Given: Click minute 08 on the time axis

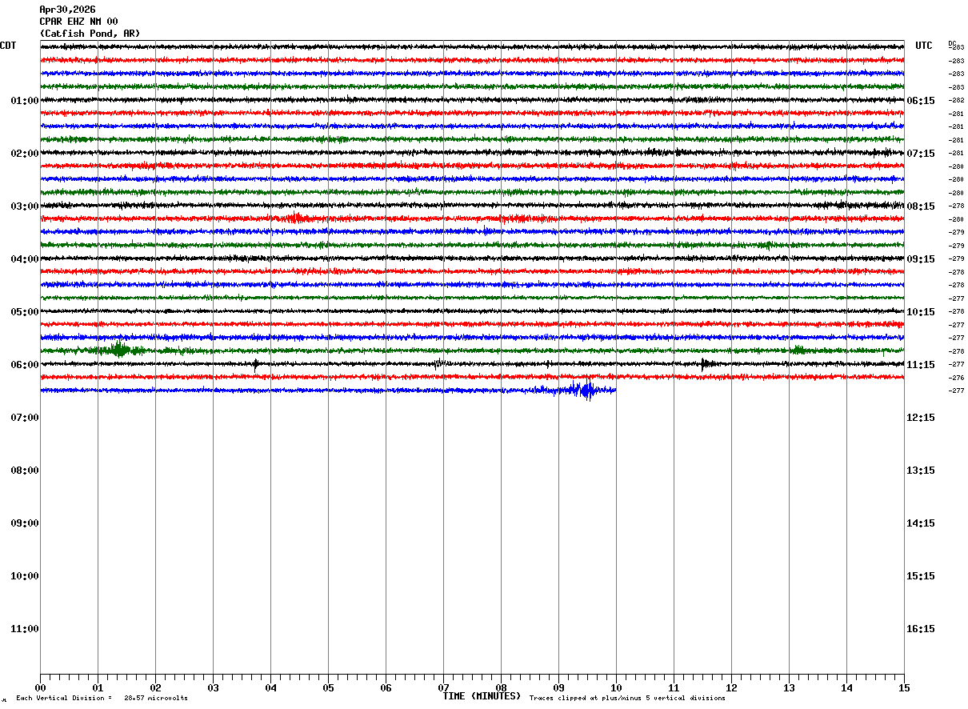Looking at the screenshot, I should pyautogui.click(x=501, y=687).
